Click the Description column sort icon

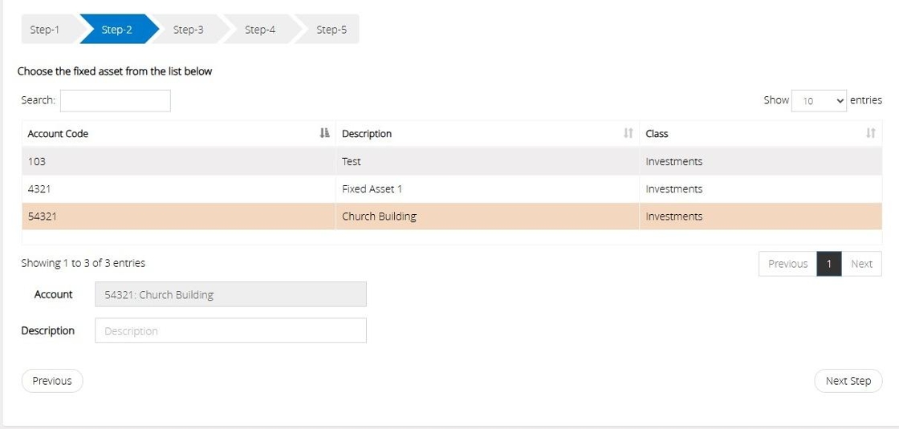pyautogui.click(x=628, y=134)
